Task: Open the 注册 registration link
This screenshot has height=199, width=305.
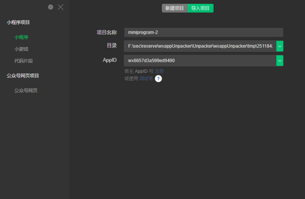Action: coord(159,71)
